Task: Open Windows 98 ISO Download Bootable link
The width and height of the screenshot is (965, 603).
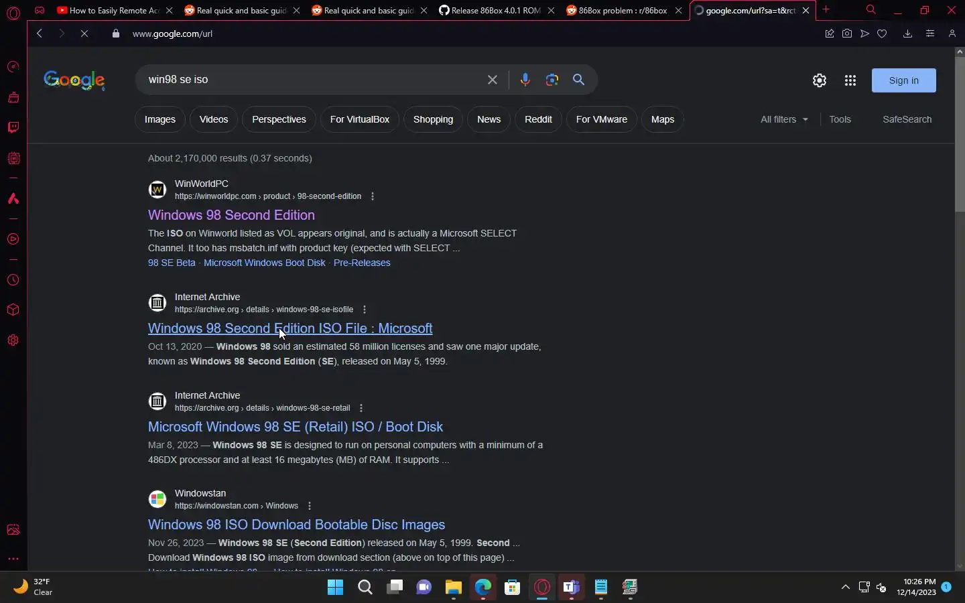Action: pos(296,525)
